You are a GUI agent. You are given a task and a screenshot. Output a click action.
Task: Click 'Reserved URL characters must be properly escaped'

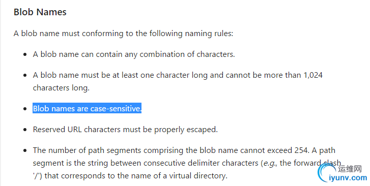tap(125, 130)
